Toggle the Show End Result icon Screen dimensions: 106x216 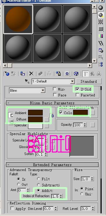coord(85,74)
